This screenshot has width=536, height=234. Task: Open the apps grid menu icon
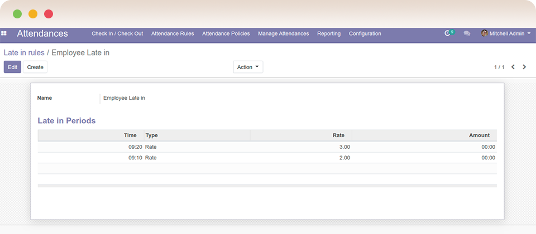(4, 33)
